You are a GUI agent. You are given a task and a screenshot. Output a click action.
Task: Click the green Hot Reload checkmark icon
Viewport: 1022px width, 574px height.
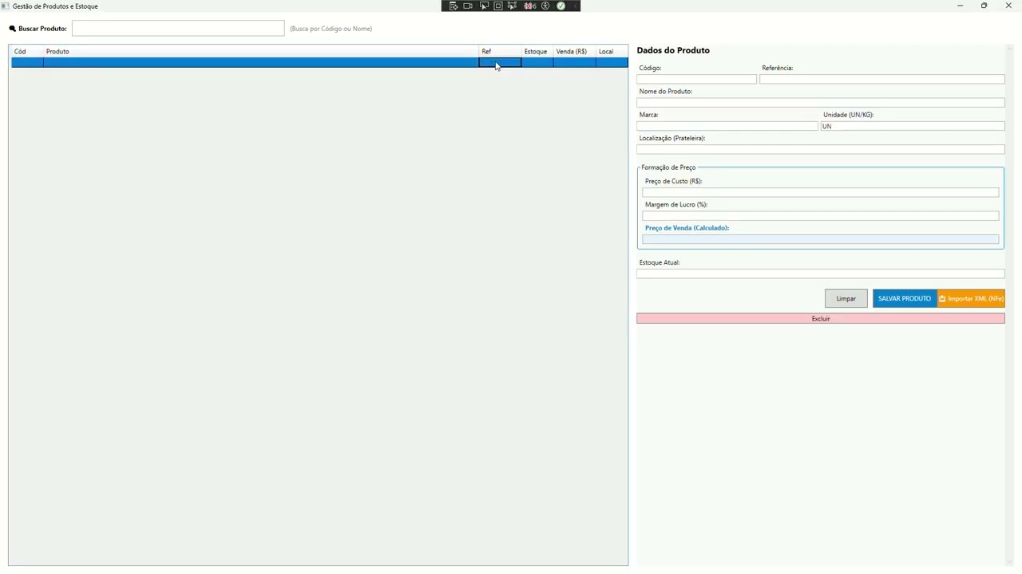pos(561,6)
